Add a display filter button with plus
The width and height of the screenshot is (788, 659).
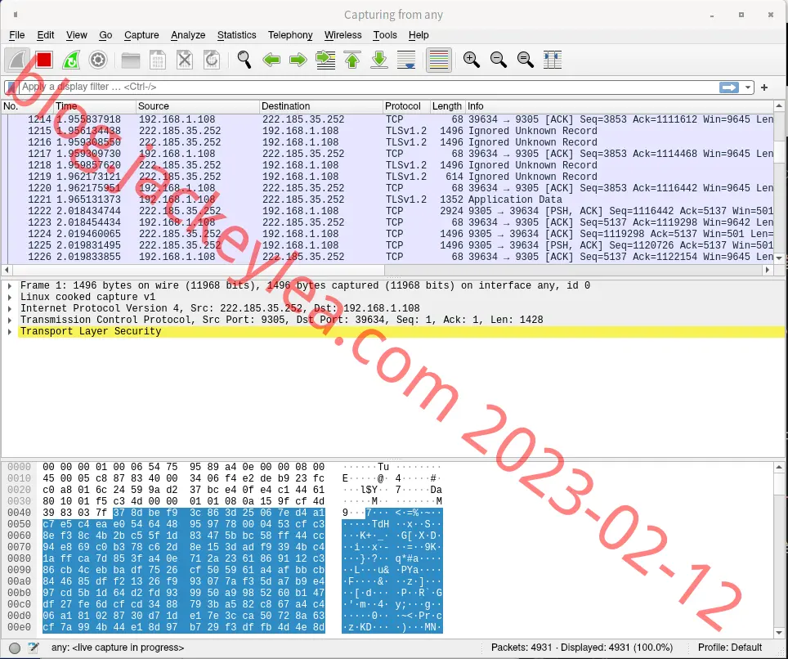click(764, 87)
